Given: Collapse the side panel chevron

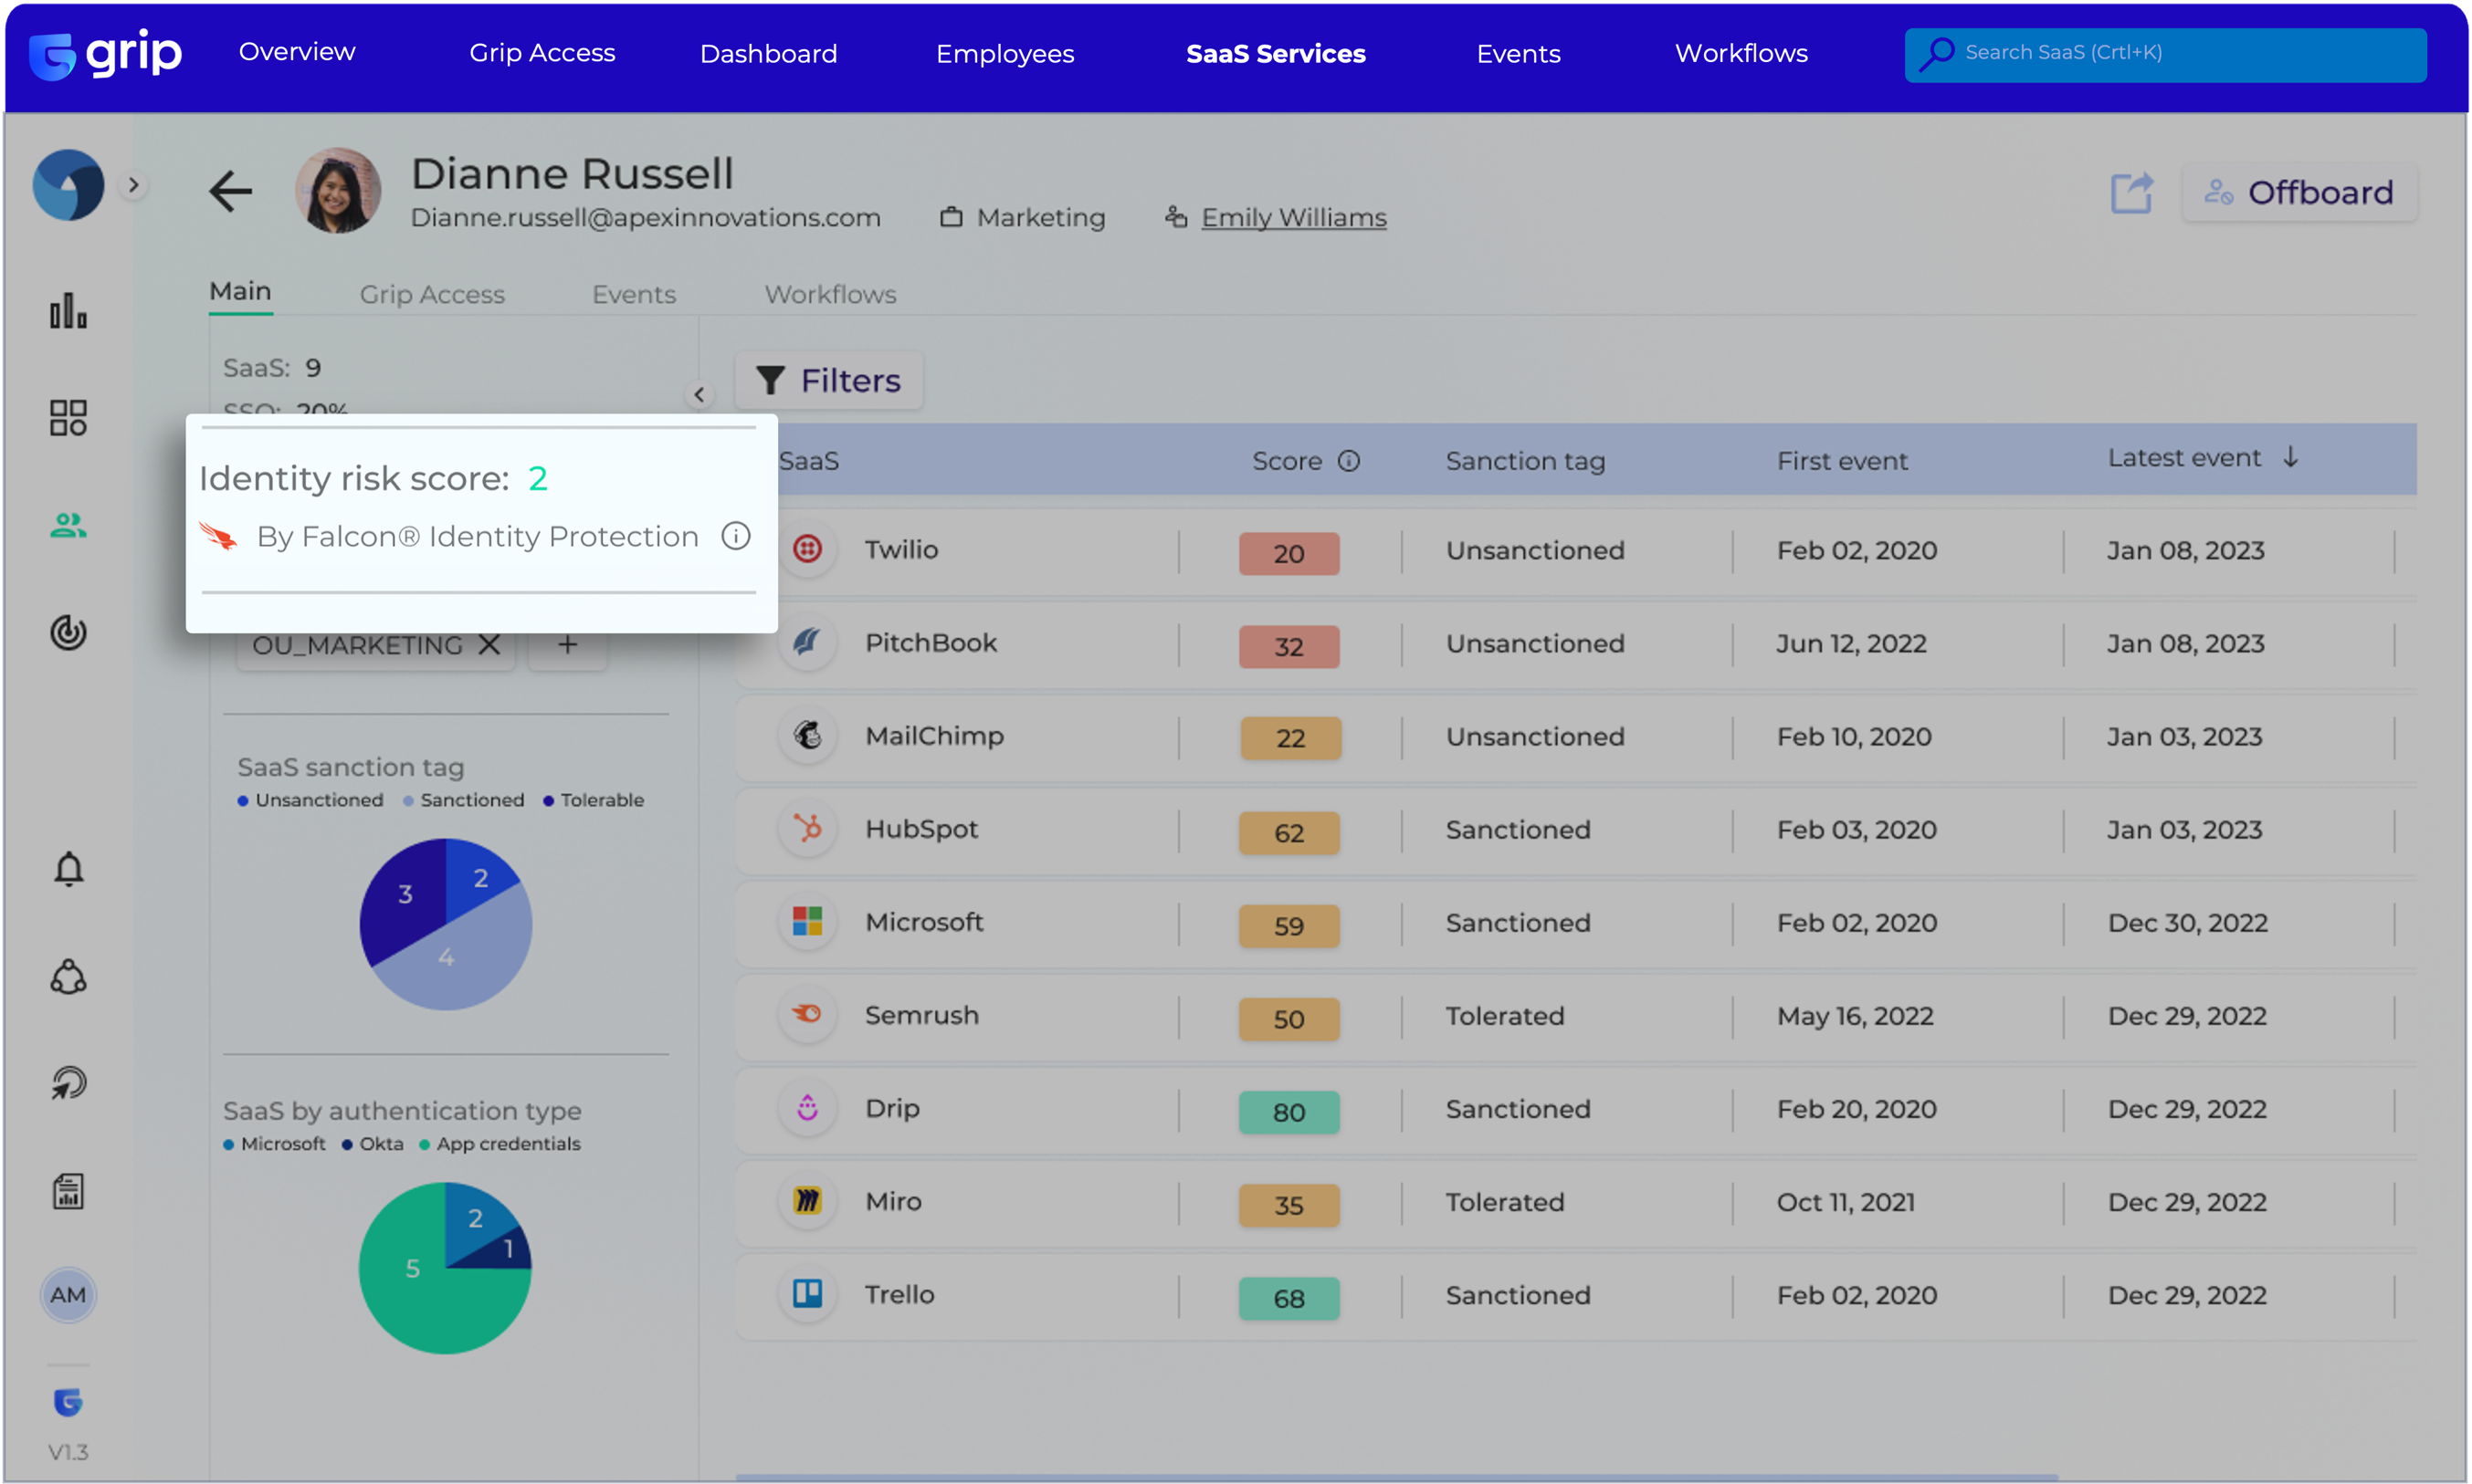Looking at the screenshot, I should [x=700, y=394].
